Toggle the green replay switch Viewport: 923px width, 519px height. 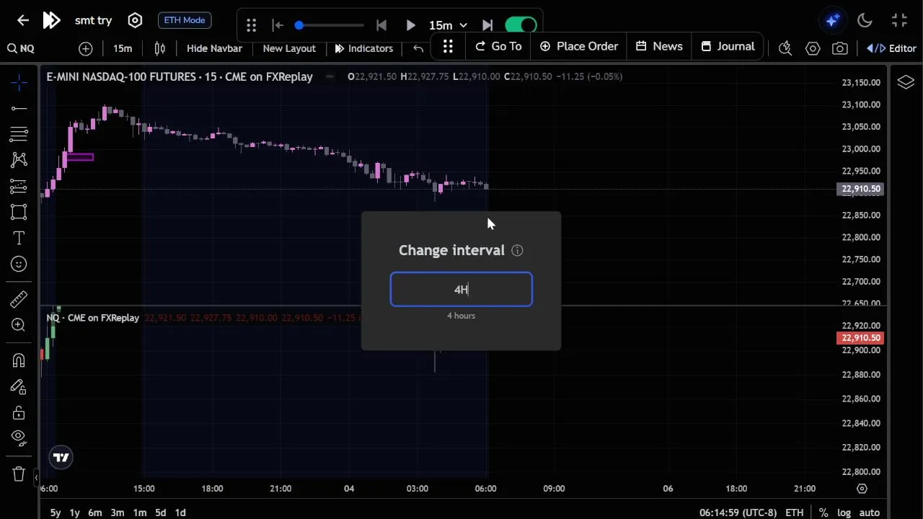[x=521, y=25]
